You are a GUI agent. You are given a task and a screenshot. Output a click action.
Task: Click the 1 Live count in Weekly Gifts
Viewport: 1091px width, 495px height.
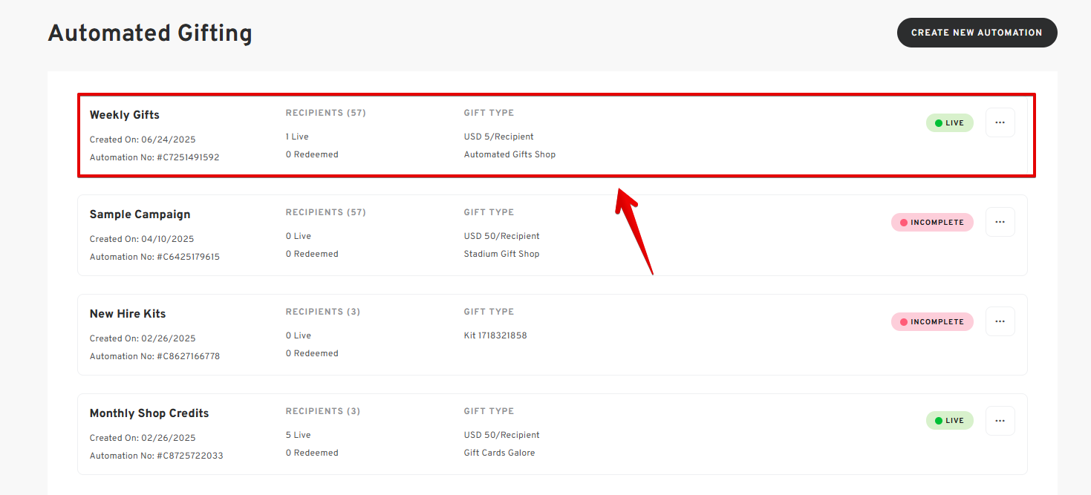[x=297, y=137]
